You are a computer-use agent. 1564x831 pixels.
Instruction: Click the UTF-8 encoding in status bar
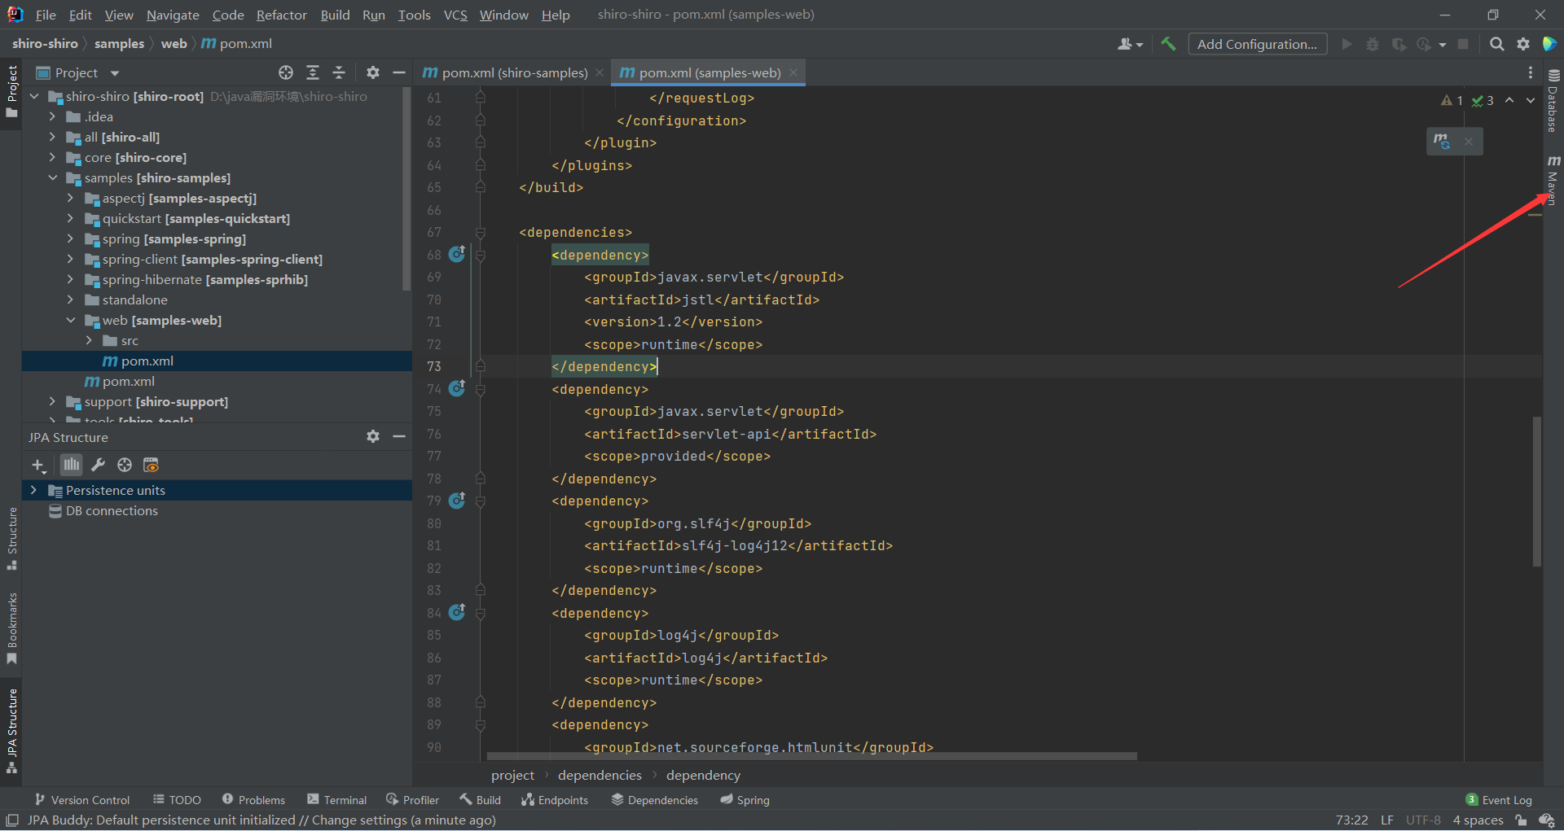(1423, 820)
